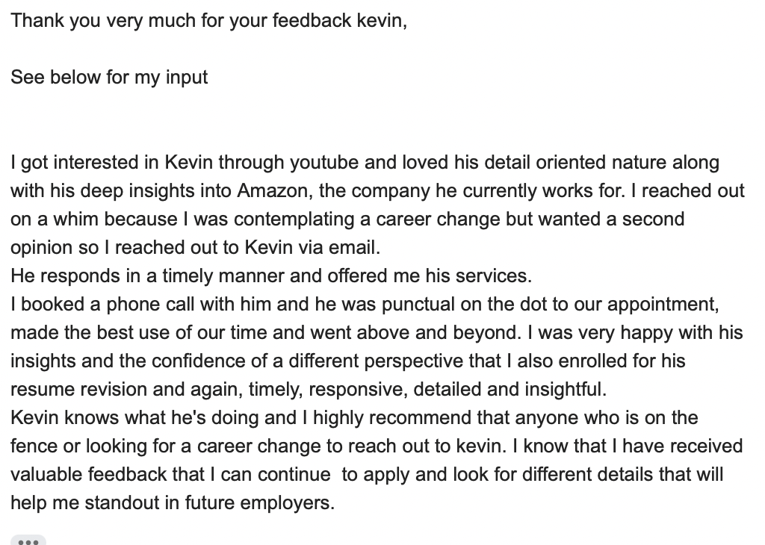Click the phrase 'above and beyond.'
This screenshot has width=765, height=545.
click(x=439, y=332)
